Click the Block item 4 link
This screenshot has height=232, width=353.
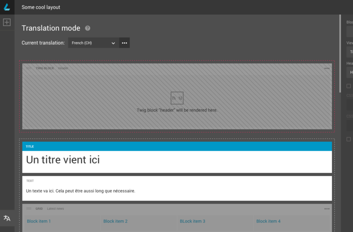[x=268, y=221]
